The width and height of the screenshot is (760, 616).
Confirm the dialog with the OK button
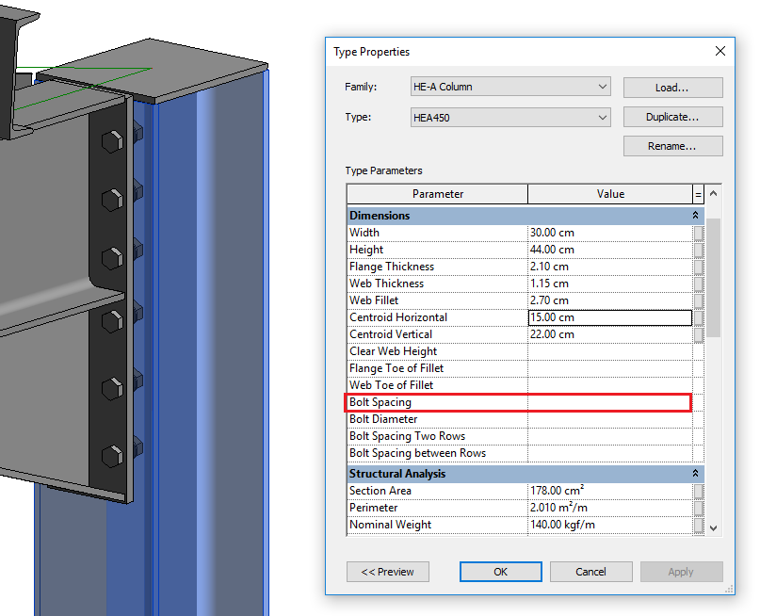pyautogui.click(x=500, y=572)
